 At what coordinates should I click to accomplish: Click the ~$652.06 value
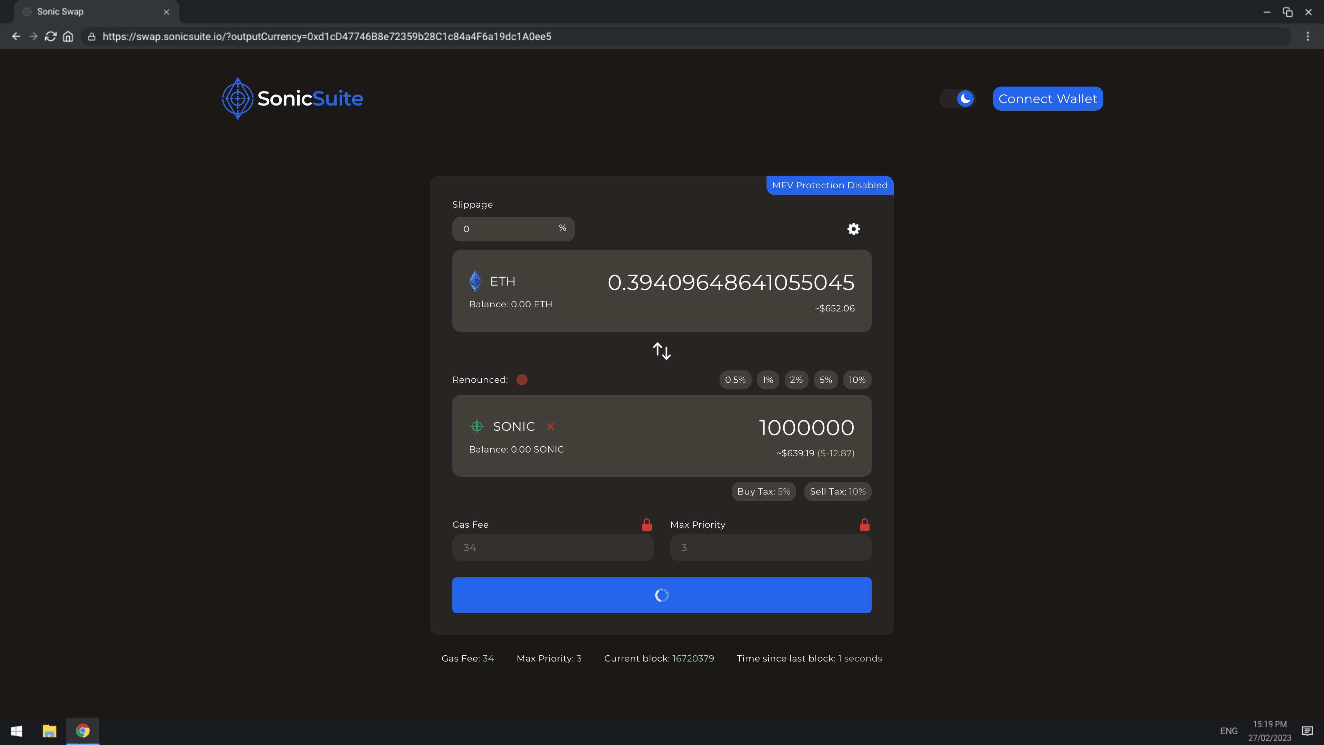click(834, 308)
